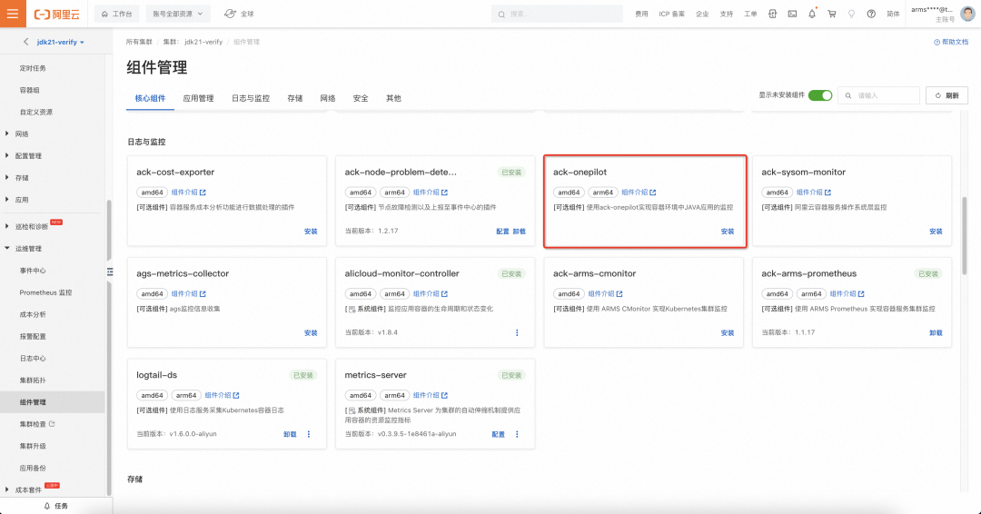Configure the ack-node-problem-detector component

tap(502, 232)
